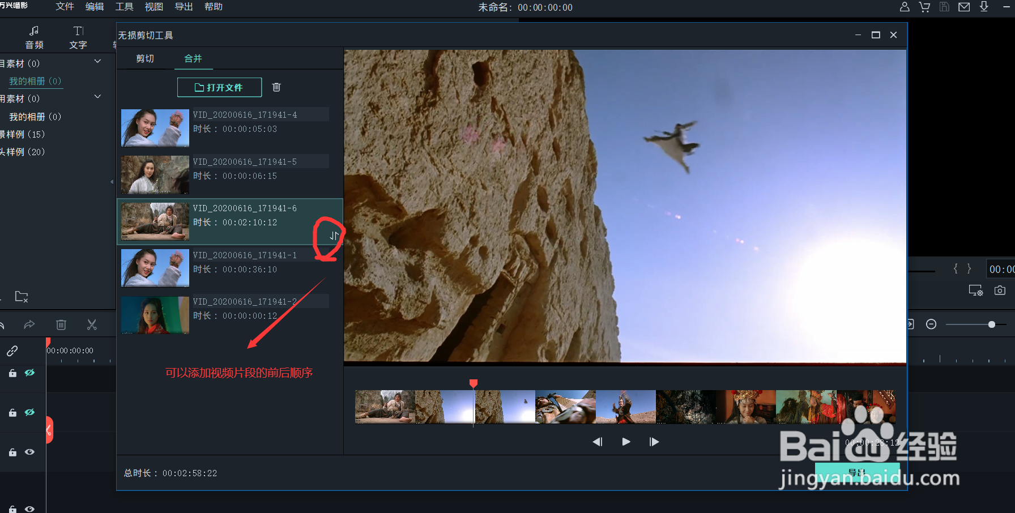Toggle visibility eye on third track
This screenshot has height=513, width=1015.
pos(29,452)
